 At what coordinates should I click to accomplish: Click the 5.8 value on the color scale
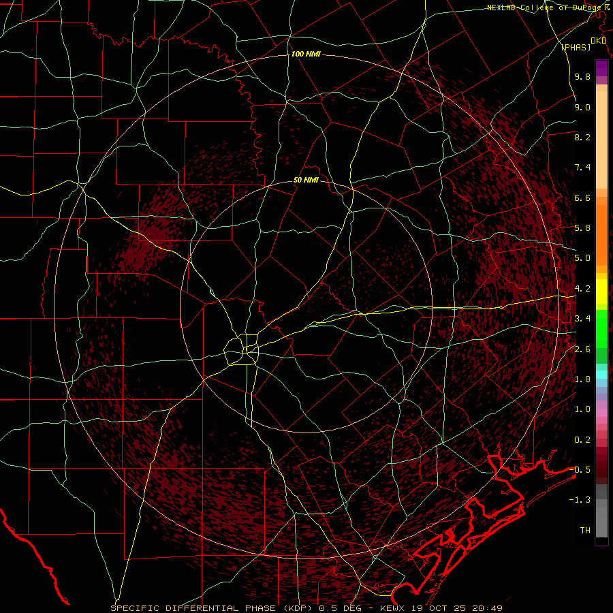[582, 228]
